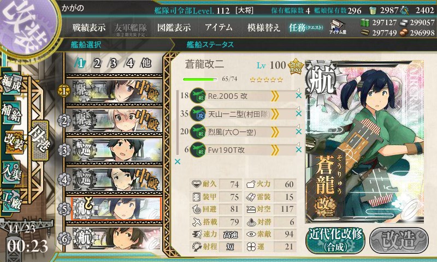Open the 編成 (fleet organization) sidebar icon

[11, 84]
